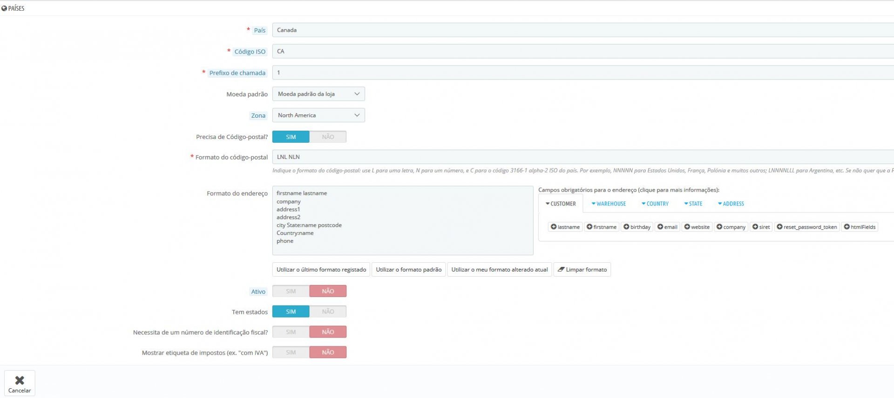The height and width of the screenshot is (398, 894).
Task: Add the website field via plus icon
Action: coord(687,227)
